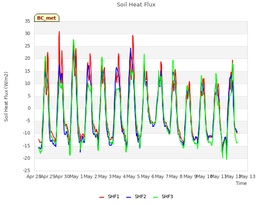The height and width of the screenshot is (205, 273).
Task: Toggle SHF3 series in legend
Action: click(x=163, y=196)
